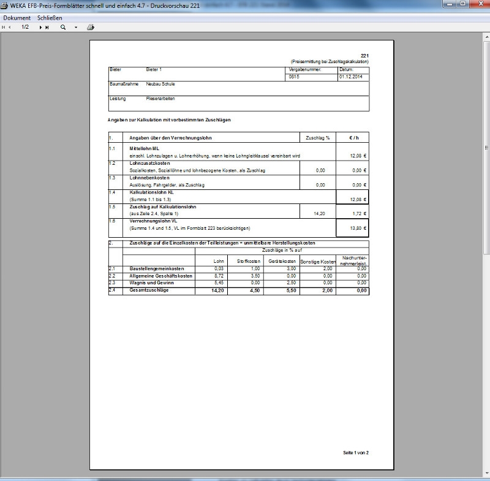This screenshot has height=481, width=490.
Task: Click Wagnis und Gewinn Lohn value 5,45
Action: tap(219, 282)
